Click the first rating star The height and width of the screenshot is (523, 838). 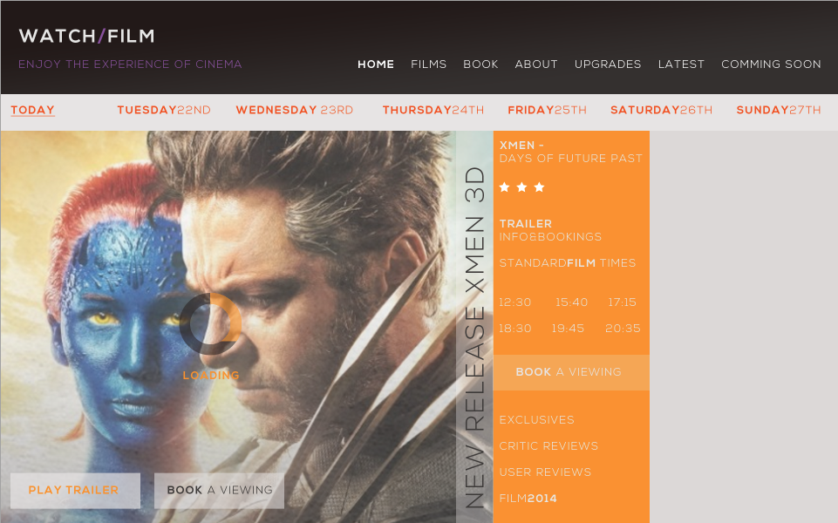(x=504, y=187)
